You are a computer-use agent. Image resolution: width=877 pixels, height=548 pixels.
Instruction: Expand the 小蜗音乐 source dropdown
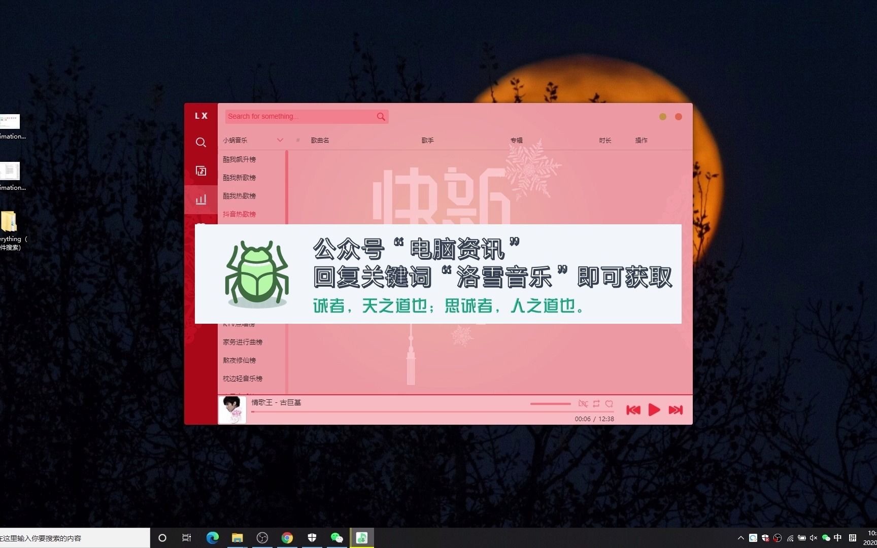[x=253, y=140]
